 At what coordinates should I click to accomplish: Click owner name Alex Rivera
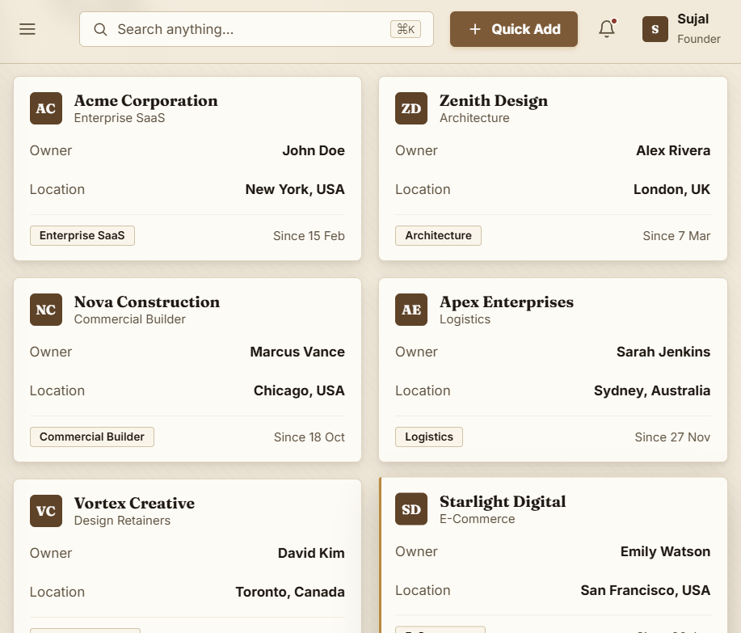click(673, 150)
